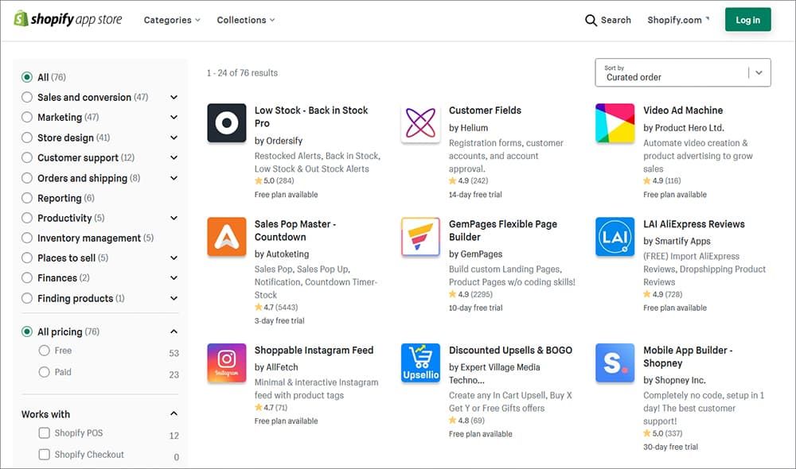The height and width of the screenshot is (469, 796).
Task: Select the Store design radio button
Action: coord(27,138)
